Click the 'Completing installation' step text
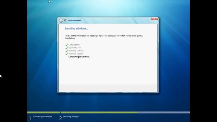217x122 pixels. coord(79,57)
